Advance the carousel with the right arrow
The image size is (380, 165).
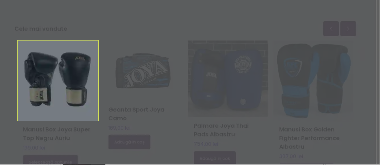click(348, 29)
